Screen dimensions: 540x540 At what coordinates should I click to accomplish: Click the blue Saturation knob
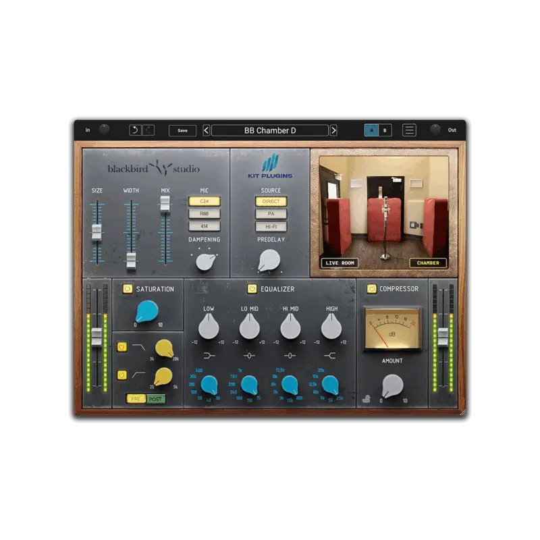click(x=147, y=311)
